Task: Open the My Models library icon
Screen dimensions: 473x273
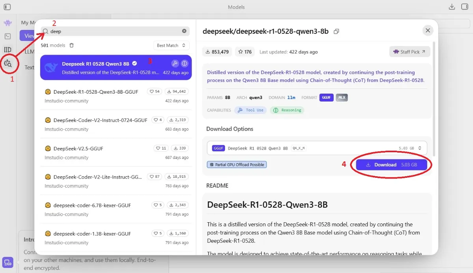Action: (7, 50)
